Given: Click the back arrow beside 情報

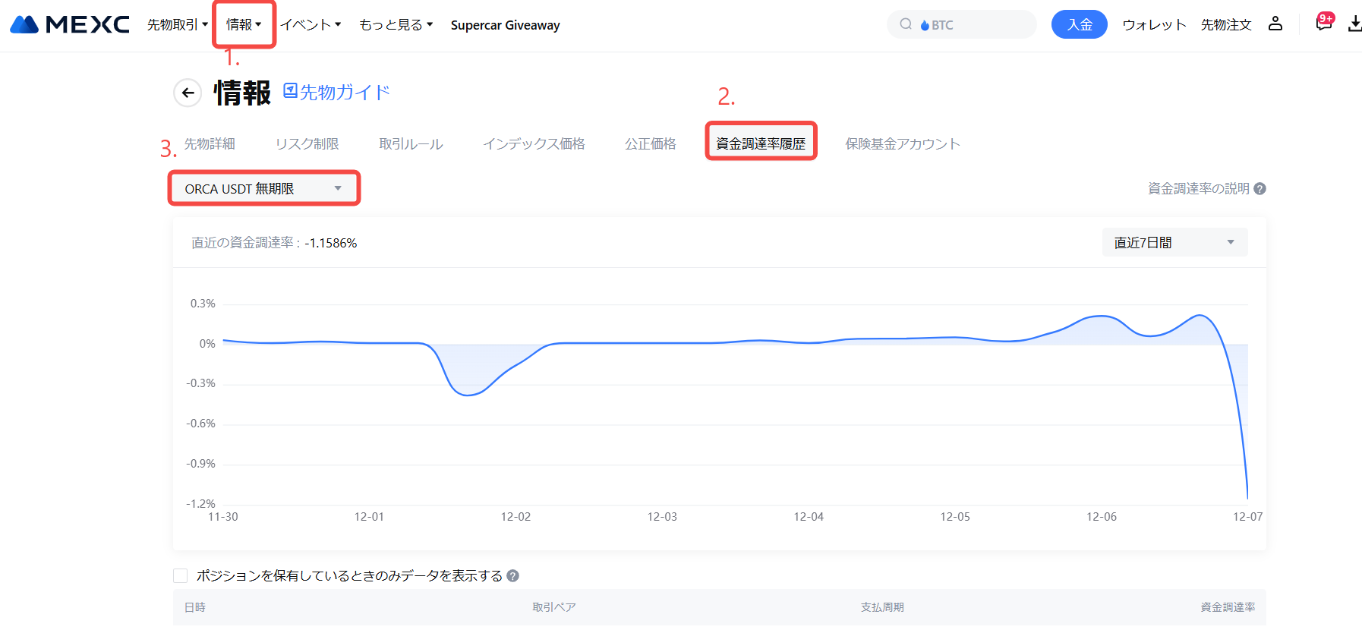Looking at the screenshot, I should pyautogui.click(x=188, y=93).
